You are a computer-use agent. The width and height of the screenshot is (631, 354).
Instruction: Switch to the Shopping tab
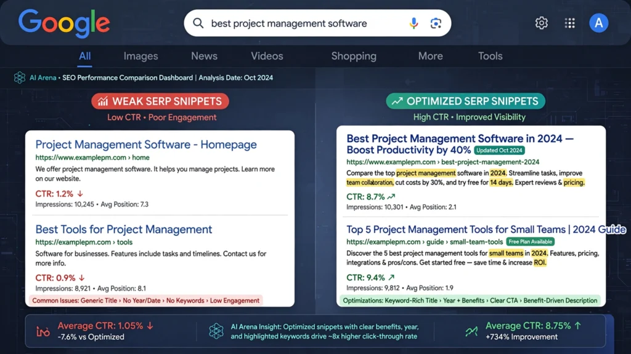pyautogui.click(x=354, y=56)
